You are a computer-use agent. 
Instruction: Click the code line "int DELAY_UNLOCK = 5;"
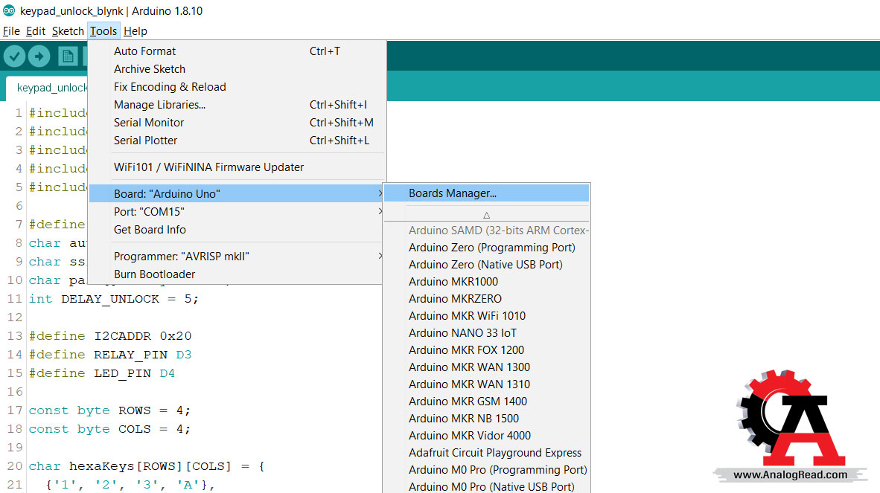coord(114,299)
